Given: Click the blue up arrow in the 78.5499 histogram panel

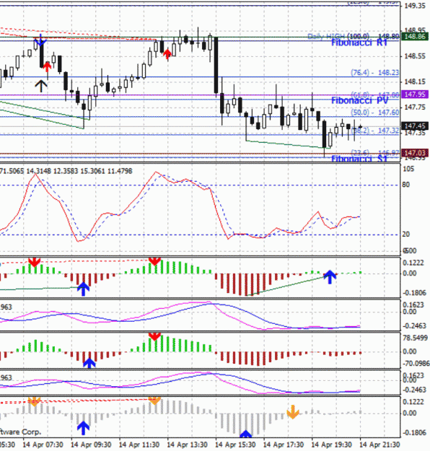Looking at the screenshot, I should click(x=89, y=363).
